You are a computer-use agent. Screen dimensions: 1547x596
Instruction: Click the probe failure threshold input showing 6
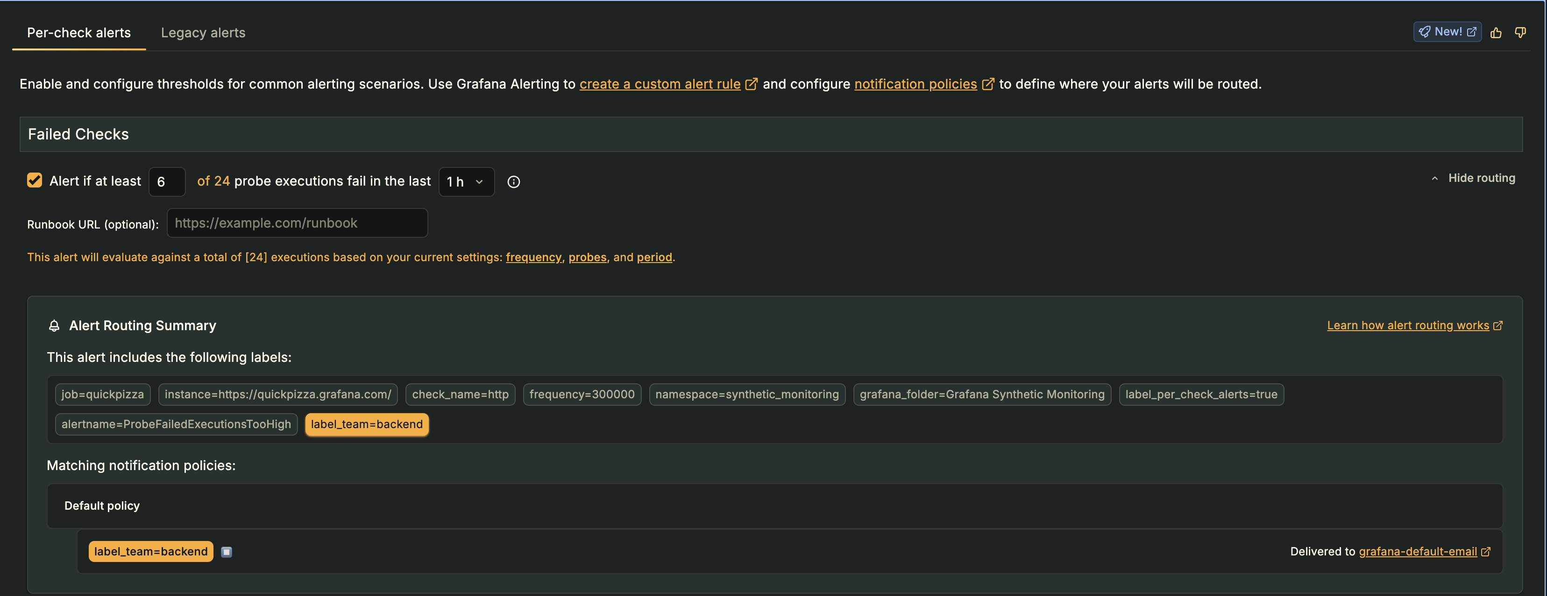(x=166, y=181)
